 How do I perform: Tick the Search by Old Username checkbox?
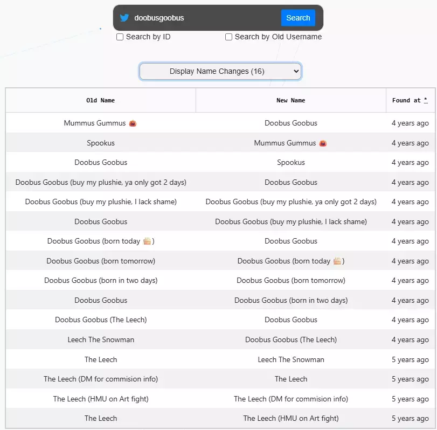click(x=228, y=37)
